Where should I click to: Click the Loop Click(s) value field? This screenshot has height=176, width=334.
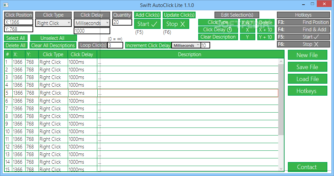115,45
